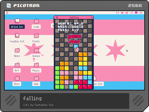149x112 pixels.
Task: Open readme.txt on the desktop
Action: tap(17, 38)
